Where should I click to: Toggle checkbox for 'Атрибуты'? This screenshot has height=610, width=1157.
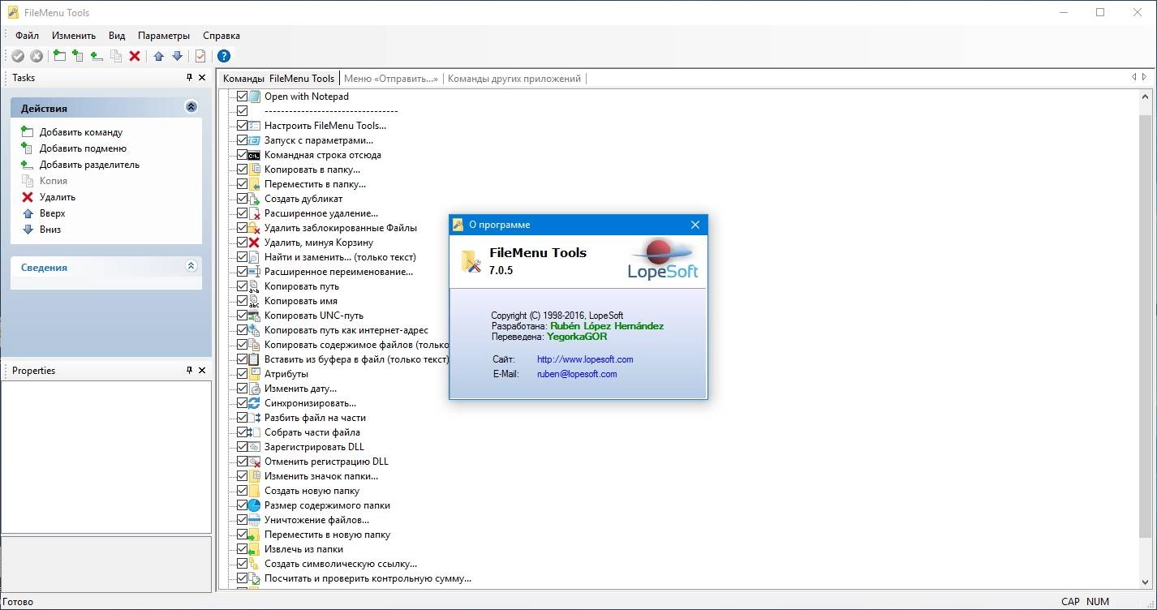click(242, 374)
